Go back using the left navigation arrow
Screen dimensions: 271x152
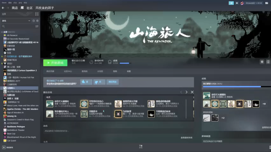3,8
